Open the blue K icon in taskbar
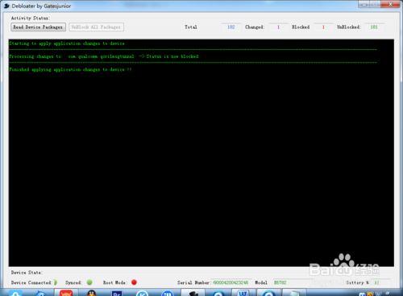 [x=143, y=294]
